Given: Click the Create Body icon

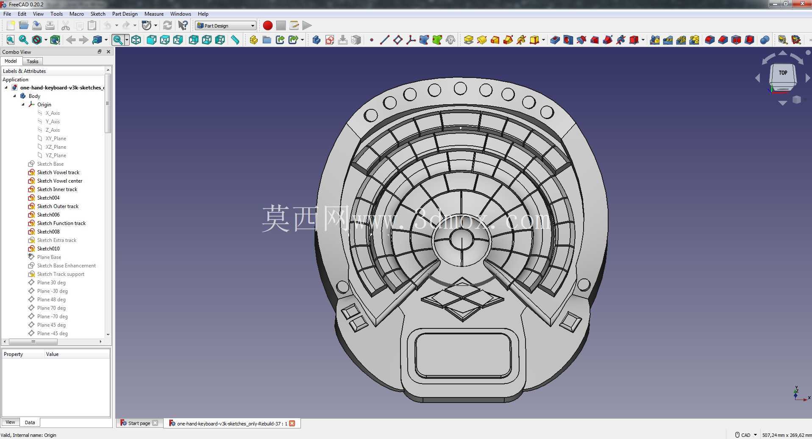Looking at the screenshot, I should coord(316,40).
